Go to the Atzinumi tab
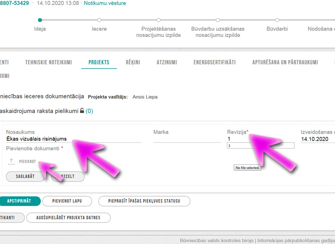The height and width of the screenshot is (244, 335). tap(167, 62)
